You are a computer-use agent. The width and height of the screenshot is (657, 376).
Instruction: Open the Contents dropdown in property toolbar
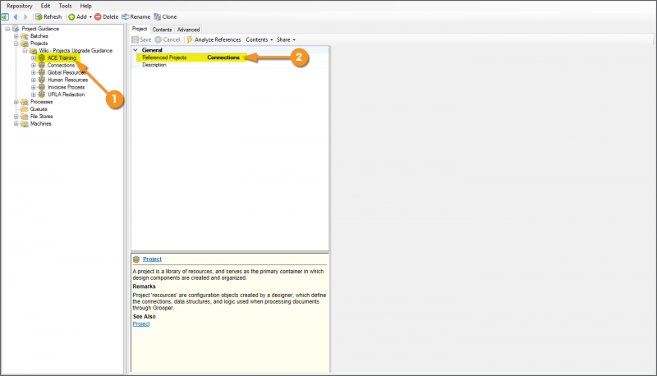click(x=260, y=39)
